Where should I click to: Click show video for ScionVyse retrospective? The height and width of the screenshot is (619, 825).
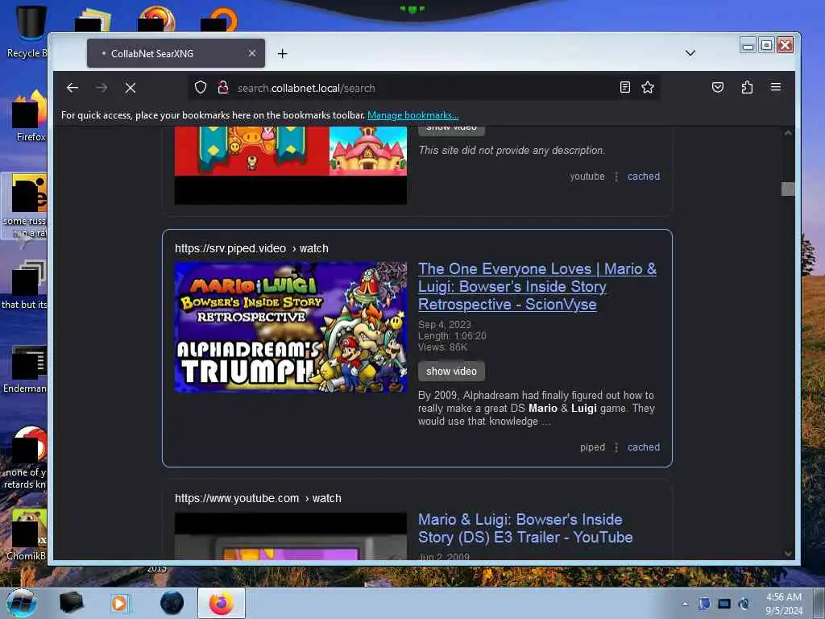(451, 371)
